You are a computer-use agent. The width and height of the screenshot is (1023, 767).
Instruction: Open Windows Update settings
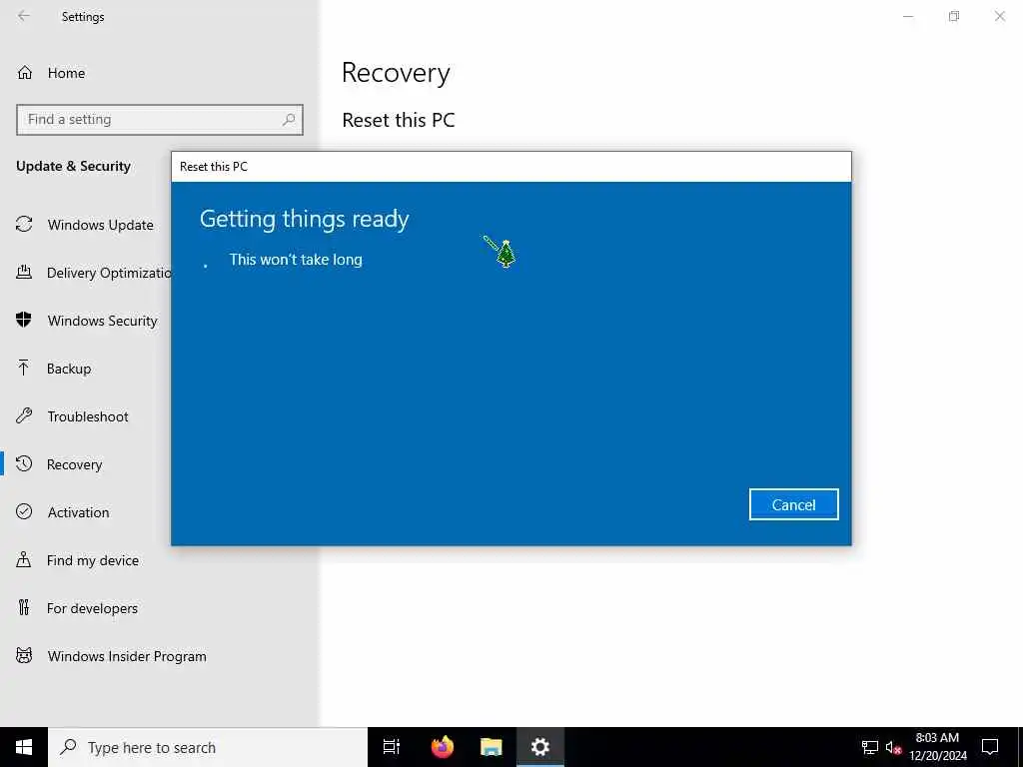pyautogui.click(x=101, y=225)
